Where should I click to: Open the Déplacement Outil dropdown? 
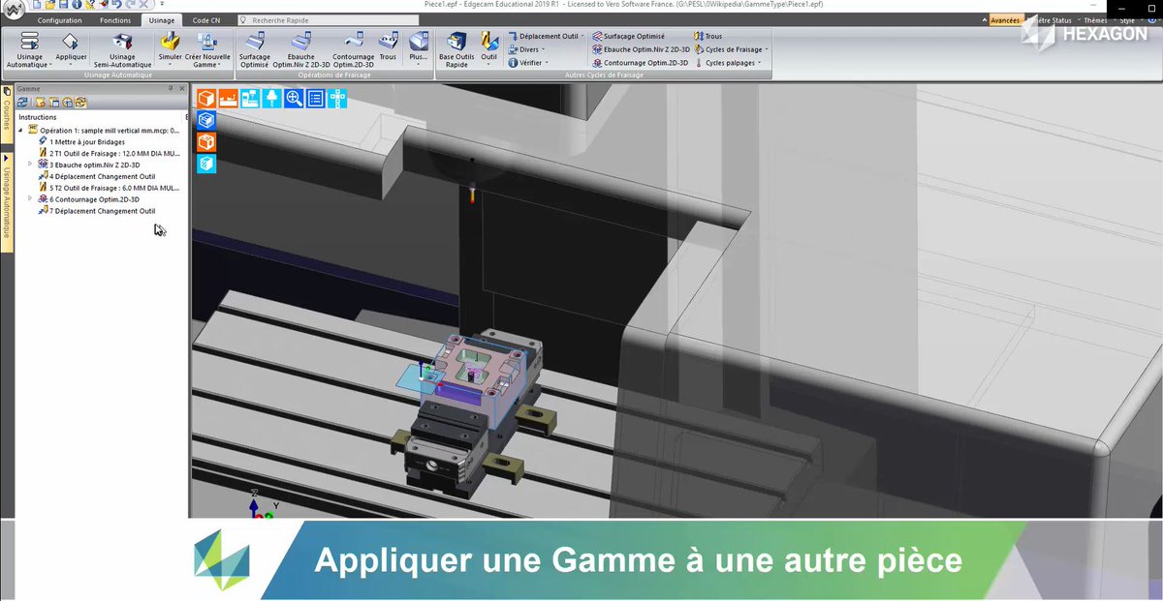547,35
